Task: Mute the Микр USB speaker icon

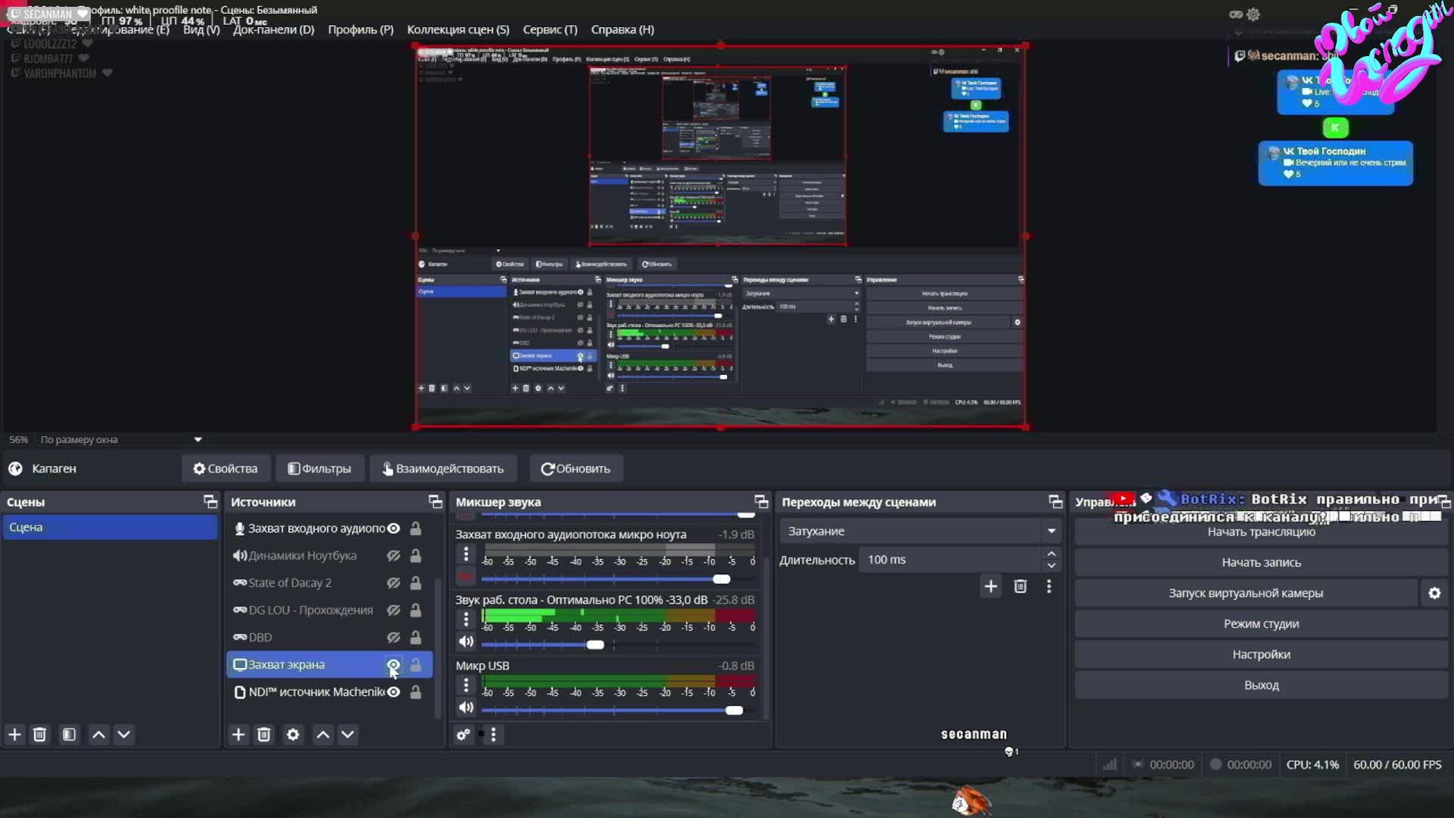Action: (466, 707)
